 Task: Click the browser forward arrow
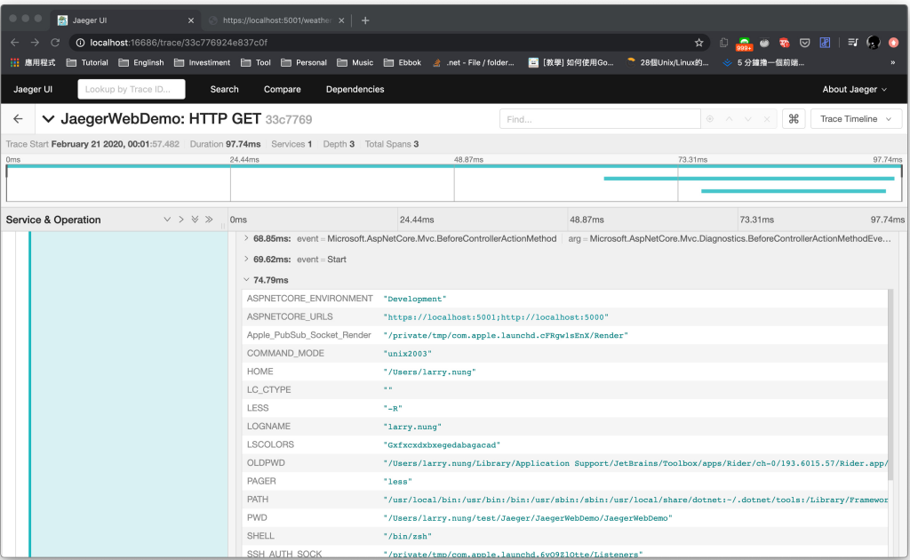coord(35,43)
